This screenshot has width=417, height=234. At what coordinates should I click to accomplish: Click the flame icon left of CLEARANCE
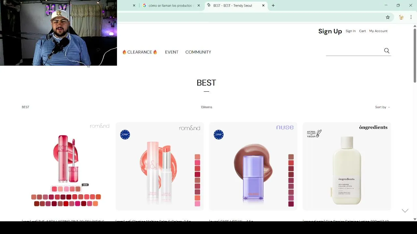point(124,52)
